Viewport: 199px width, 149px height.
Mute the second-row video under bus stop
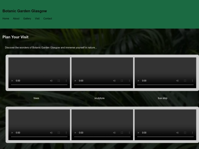click(x=178, y=133)
